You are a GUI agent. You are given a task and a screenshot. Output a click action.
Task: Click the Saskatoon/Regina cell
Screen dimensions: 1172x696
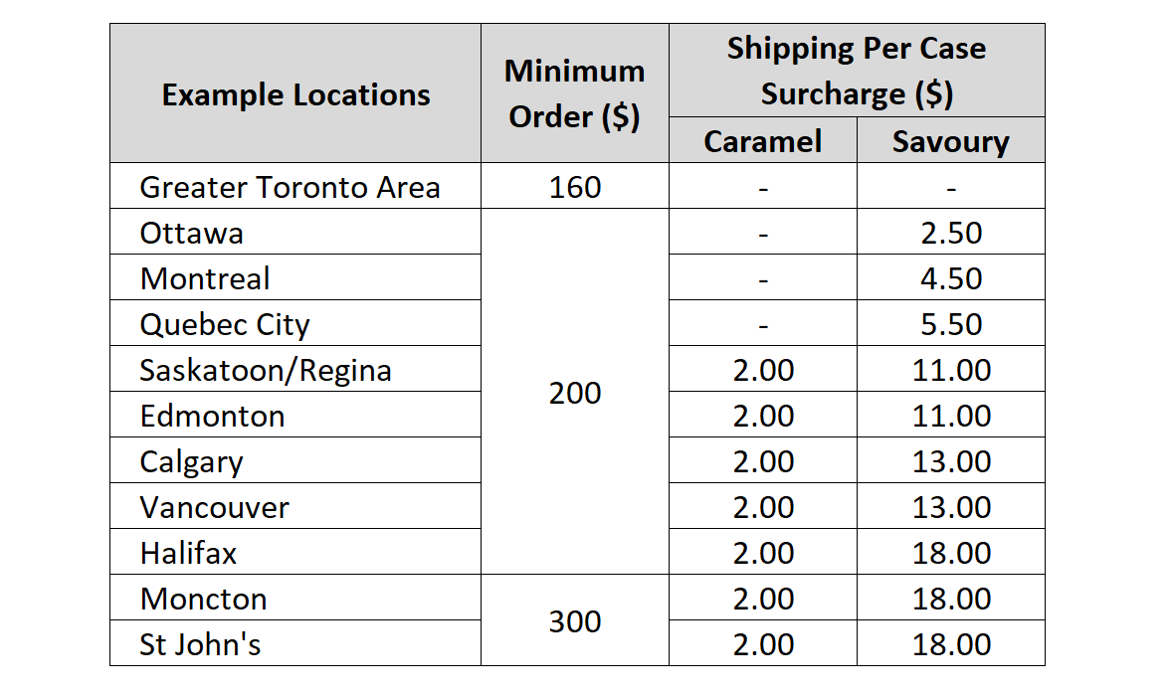266,370
